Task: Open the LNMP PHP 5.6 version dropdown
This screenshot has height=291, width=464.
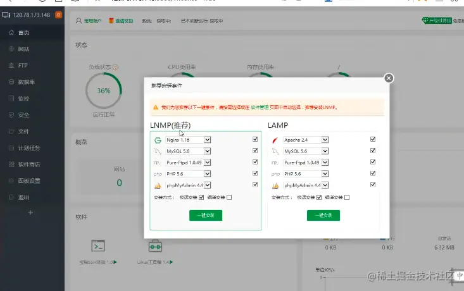Action: tap(188, 173)
